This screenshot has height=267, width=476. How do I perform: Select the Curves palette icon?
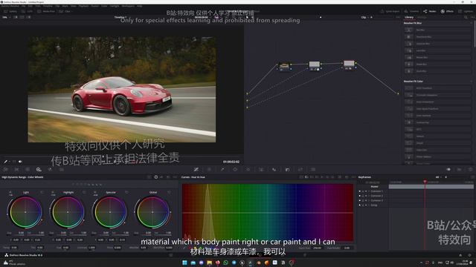point(196,170)
